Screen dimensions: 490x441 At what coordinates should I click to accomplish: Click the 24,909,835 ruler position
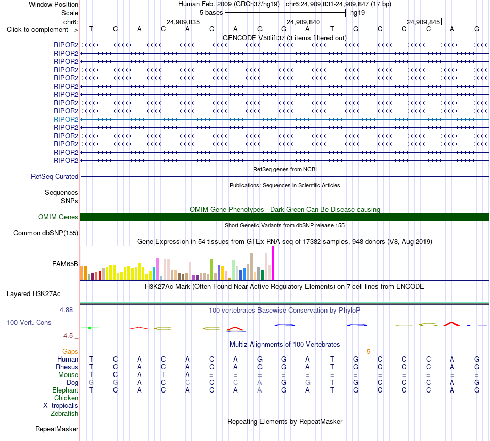click(183, 22)
